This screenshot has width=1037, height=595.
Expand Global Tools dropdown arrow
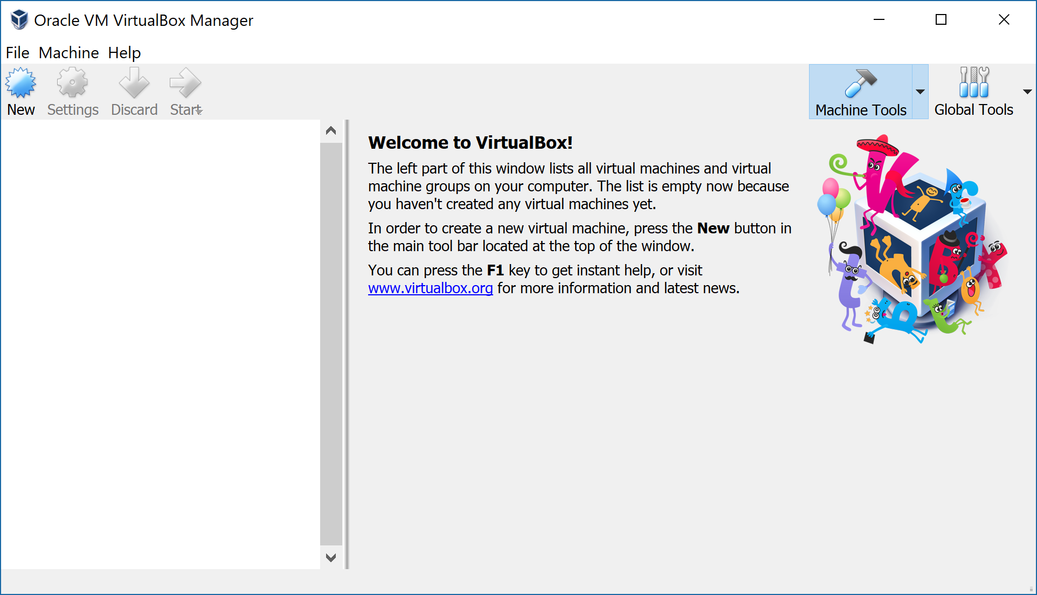(x=1027, y=92)
